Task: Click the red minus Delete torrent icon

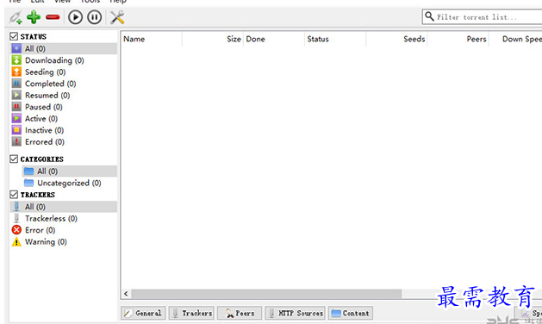Action: click(53, 17)
